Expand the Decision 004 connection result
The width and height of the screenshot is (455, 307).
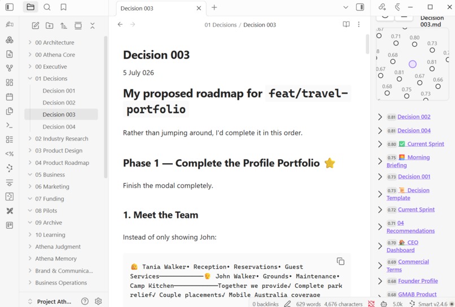pyautogui.click(x=380, y=130)
